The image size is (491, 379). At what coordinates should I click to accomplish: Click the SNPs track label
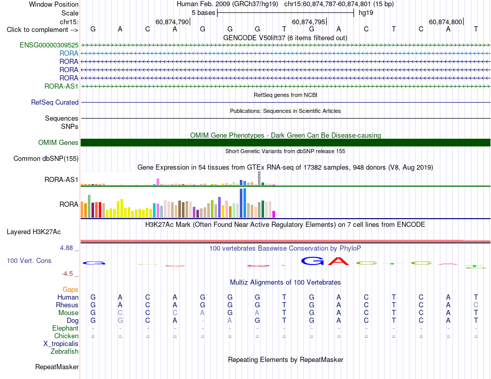pos(70,126)
